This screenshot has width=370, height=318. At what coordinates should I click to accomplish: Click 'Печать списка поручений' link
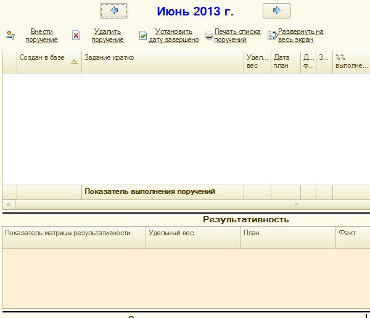[237, 36]
